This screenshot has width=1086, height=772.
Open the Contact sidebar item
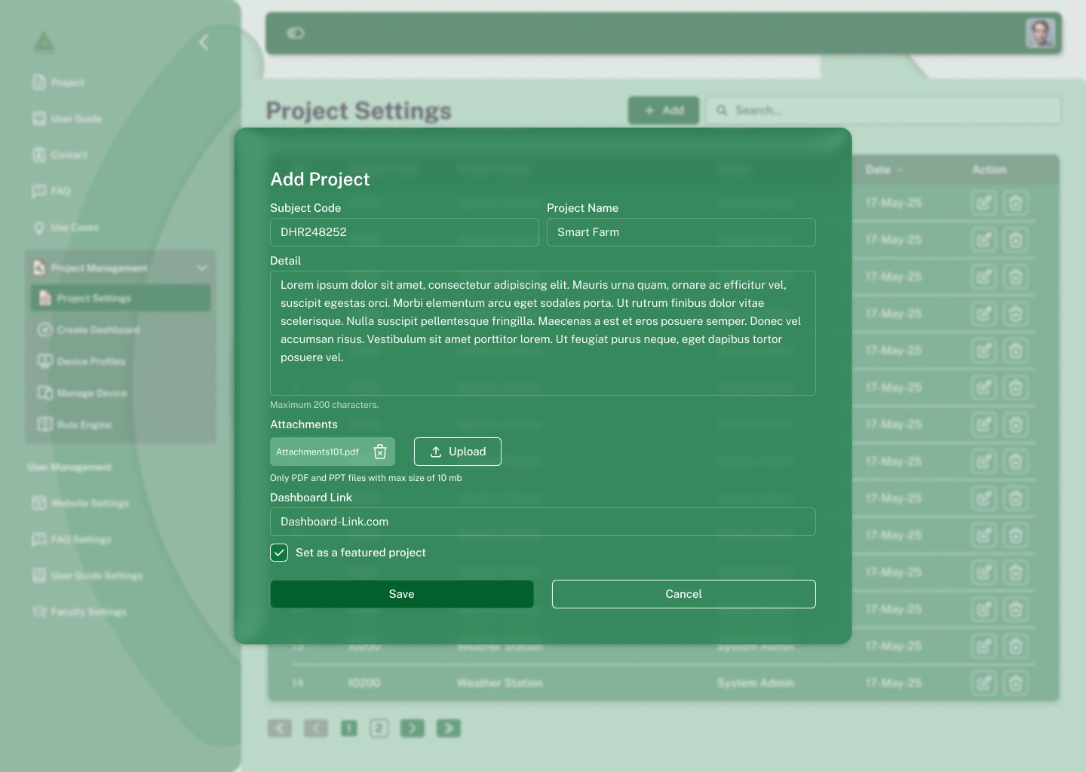coord(60,155)
